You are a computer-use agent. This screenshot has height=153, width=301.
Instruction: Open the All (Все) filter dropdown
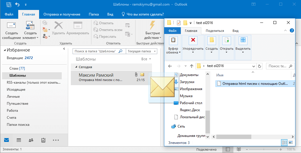(x=146, y=59)
